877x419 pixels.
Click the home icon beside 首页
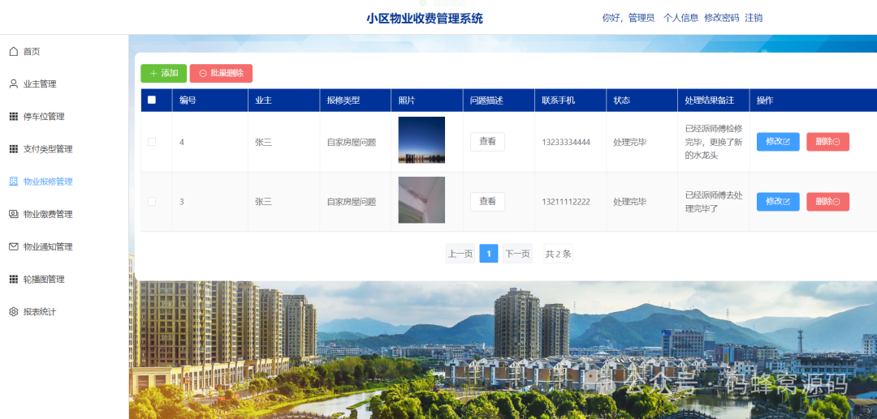coord(14,52)
